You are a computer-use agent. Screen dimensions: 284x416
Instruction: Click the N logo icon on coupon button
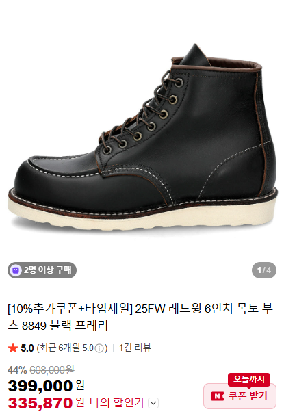click(x=218, y=396)
